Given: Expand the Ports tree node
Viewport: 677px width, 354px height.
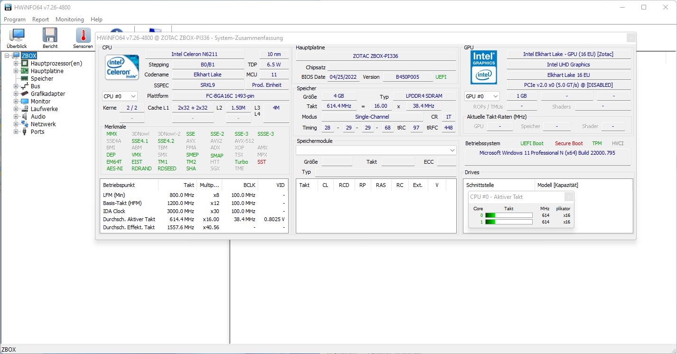Looking at the screenshot, I should click(x=16, y=132).
